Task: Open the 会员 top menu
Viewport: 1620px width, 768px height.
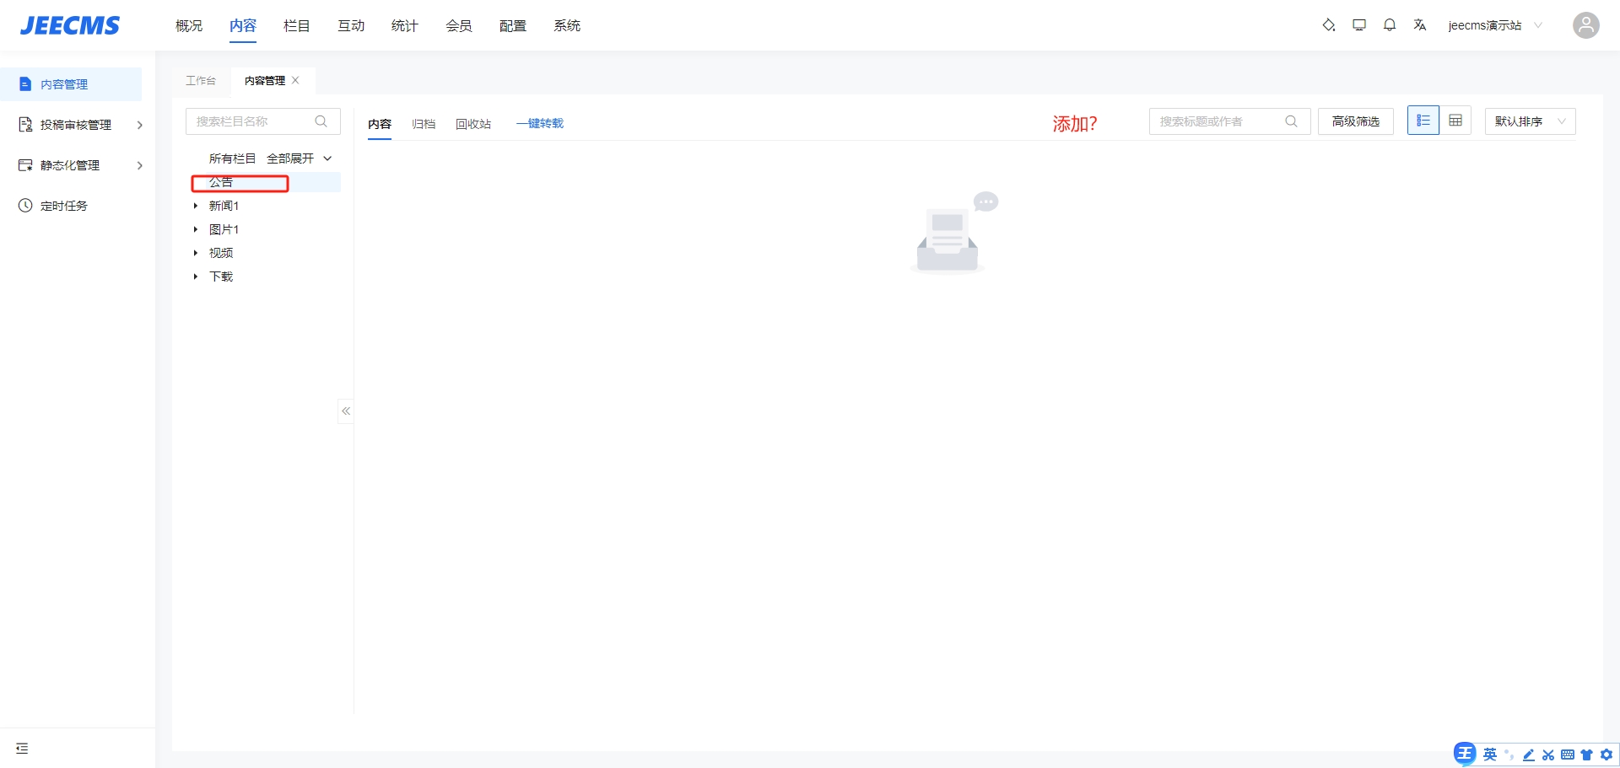Action: [x=459, y=25]
